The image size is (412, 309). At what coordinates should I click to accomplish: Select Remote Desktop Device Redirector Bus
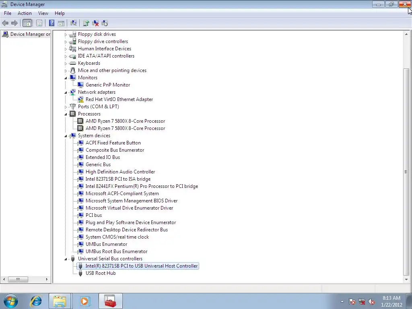click(127, 230)
